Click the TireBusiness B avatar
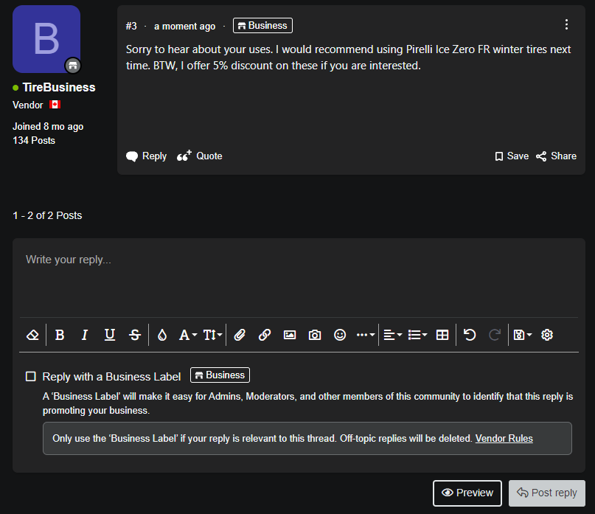The image size is (595, 514). pyautogui.click(x=46, y=39)
